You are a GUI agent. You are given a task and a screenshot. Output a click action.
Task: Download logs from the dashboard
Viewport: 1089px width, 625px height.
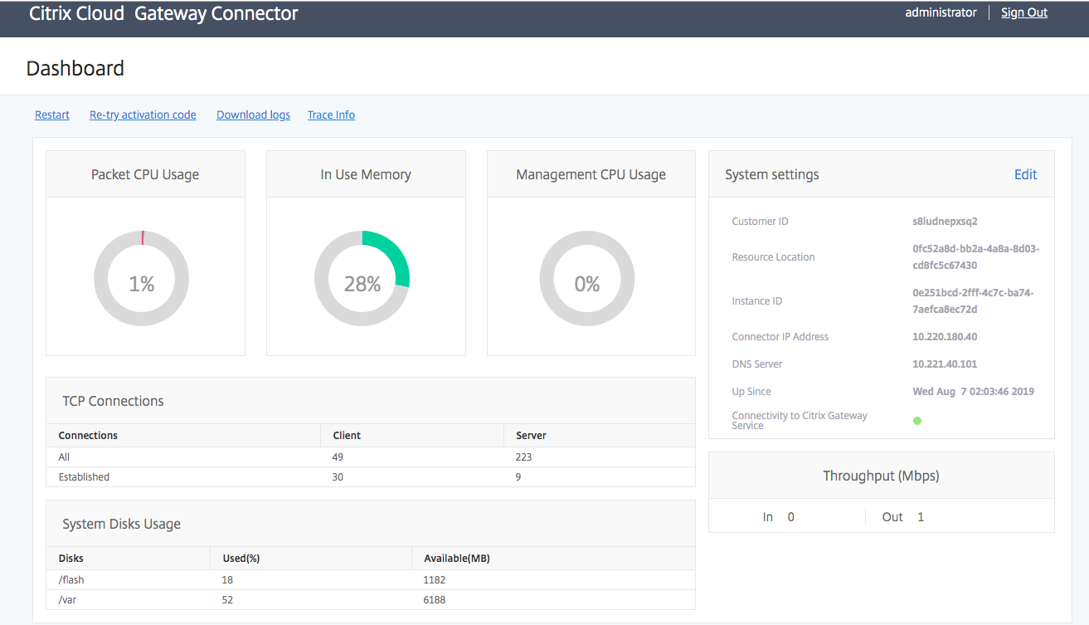[253, 115]
